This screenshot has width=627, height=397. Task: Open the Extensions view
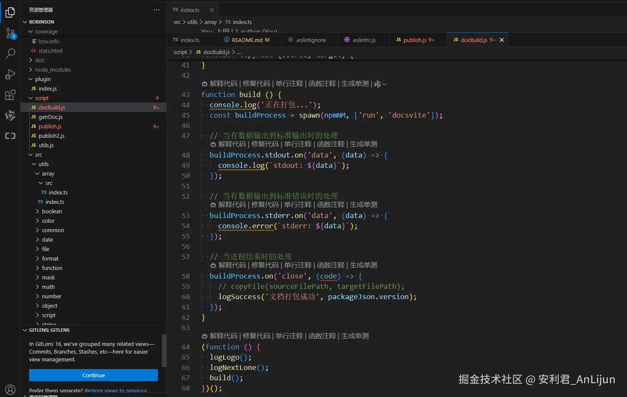click(10, 95)
